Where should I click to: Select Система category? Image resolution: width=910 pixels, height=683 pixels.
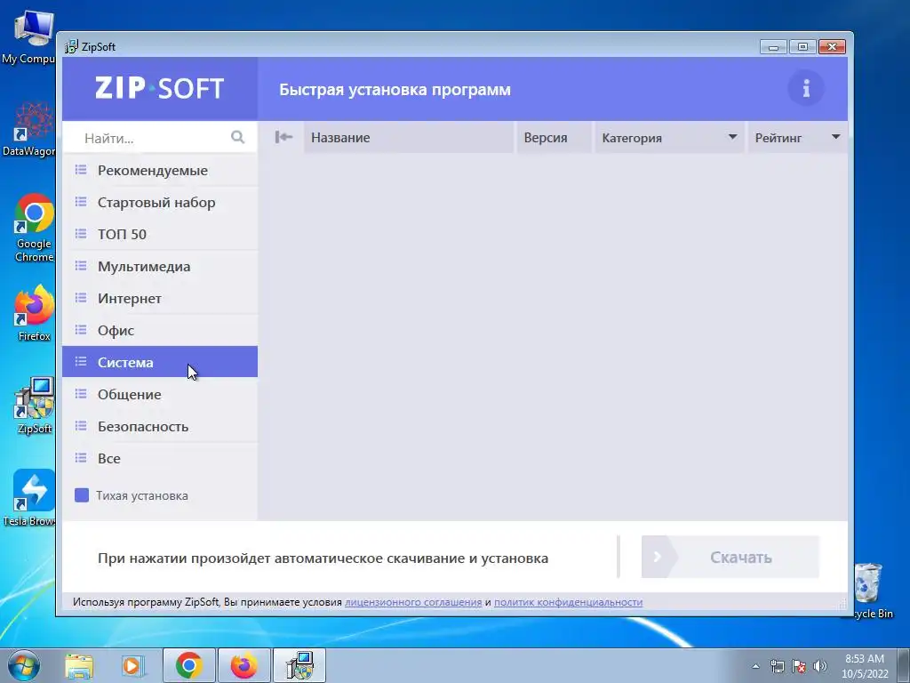pyautogui.click(x=160, y=362)
